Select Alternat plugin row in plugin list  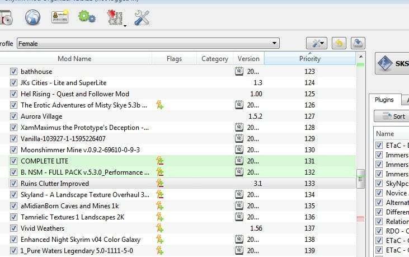pyautogui.click(x=392, y=203)
